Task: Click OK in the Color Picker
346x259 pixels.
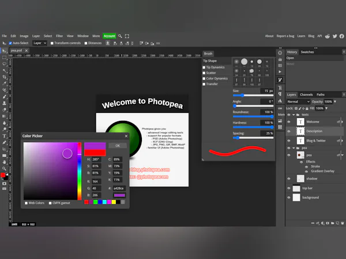Action: pyautogui.click(x=118, y=146)
